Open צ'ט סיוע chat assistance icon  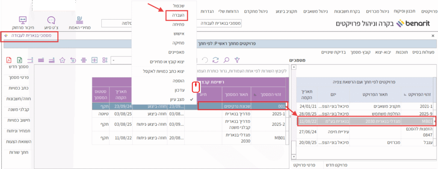[x=51, y=23]
